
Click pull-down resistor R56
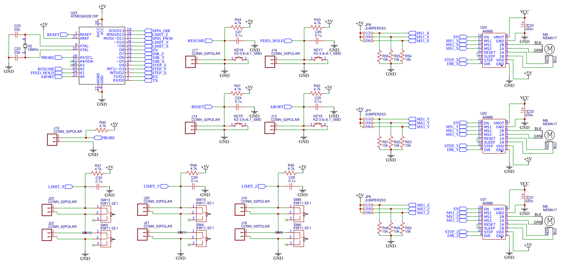(x=379, y=56)
